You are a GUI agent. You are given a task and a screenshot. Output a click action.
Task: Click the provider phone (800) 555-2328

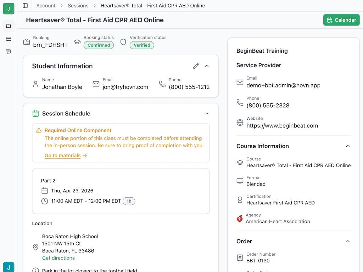click(268, 106)
